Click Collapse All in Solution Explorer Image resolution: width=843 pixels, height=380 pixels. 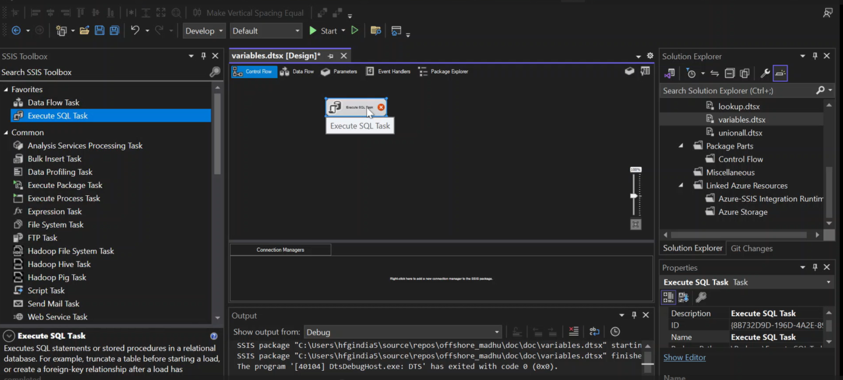pyautogui.click(x=730, y=74)
